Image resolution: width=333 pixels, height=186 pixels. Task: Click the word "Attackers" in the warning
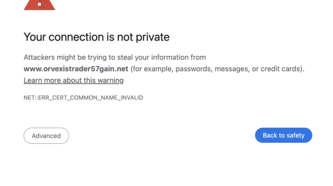click(40, 58)
